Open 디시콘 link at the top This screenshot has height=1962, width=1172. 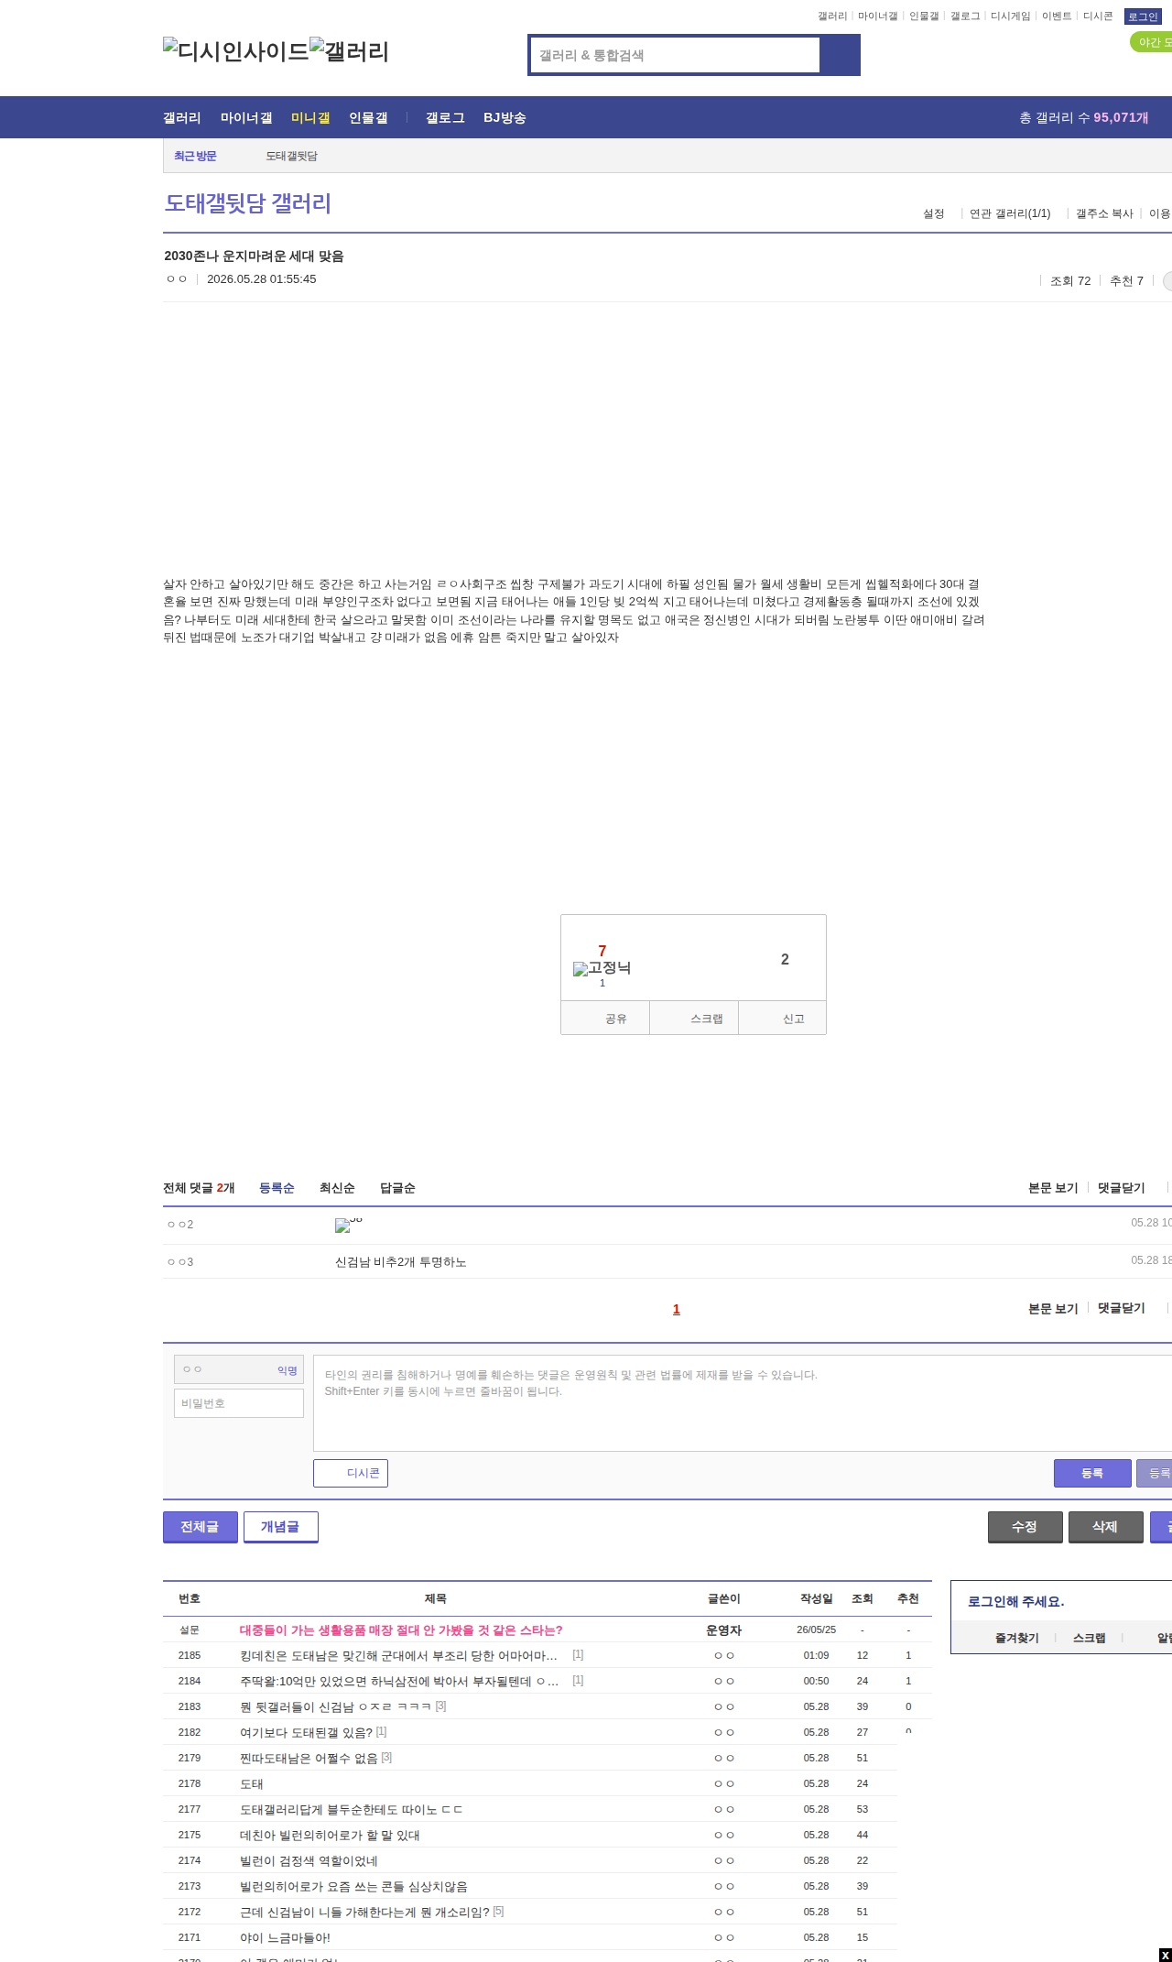(x=1098, y=16)
